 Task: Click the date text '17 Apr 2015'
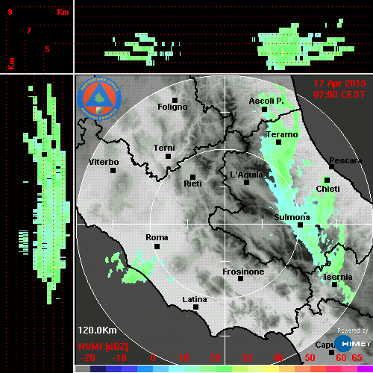point(339,84)
